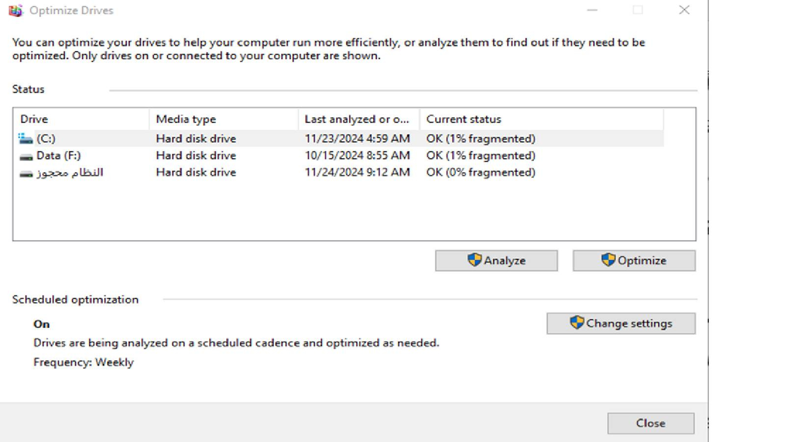786x442 pixels.
Task: Sort by the Drive column header
Action: click(34, 119)
